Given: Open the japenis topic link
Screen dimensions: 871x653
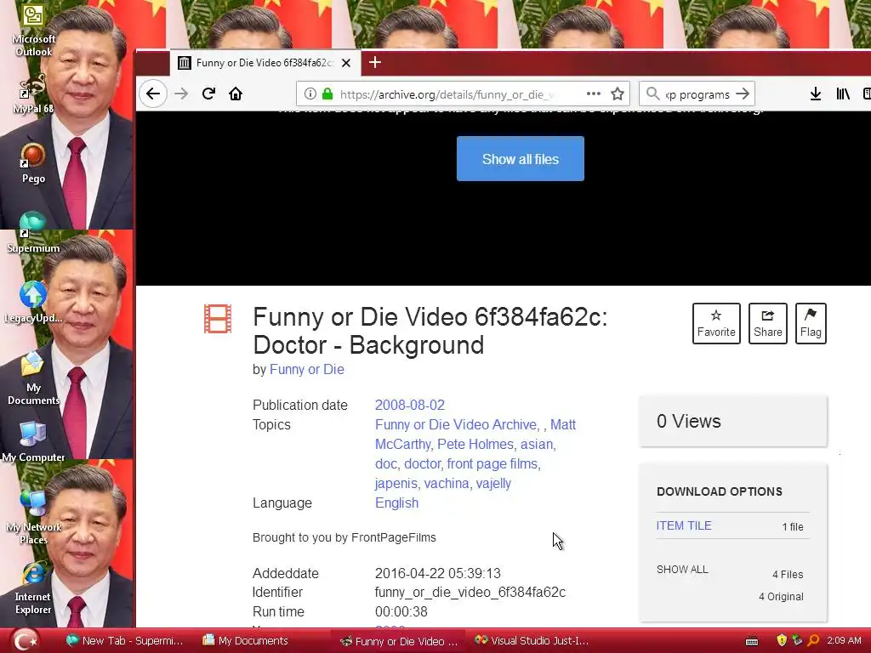Looking at the screenshot, I should [x=396, y=483].
